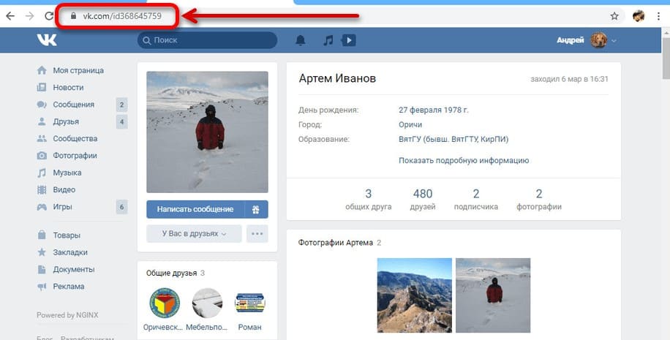Image resolution: width=670 pixels, height=340 pixels.
Task: Click Написать сообщение button
Action: pyautogui.click(x=195, y=209)
